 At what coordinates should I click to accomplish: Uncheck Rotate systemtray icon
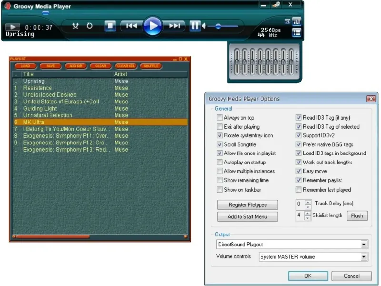click(x=220, y=135)
